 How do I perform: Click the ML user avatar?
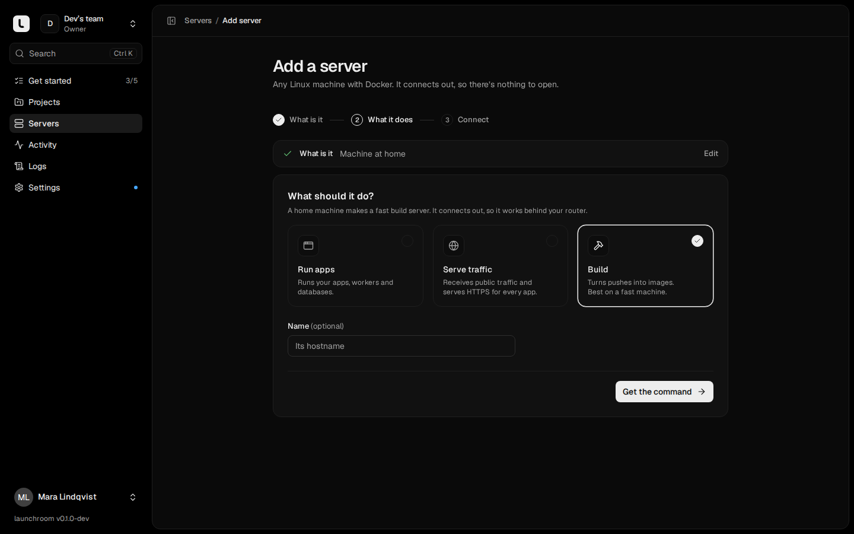tap(24, 497)
